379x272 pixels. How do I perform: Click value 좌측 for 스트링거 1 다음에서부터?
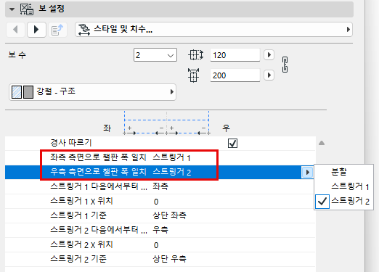click(160, 186)
